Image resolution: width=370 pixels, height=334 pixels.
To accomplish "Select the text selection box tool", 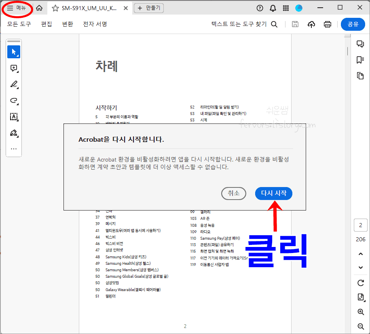I will tap(13, 117).
